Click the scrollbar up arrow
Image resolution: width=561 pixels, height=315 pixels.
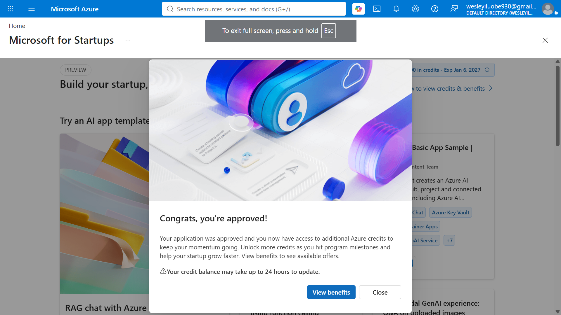click(x=557, y=61)
